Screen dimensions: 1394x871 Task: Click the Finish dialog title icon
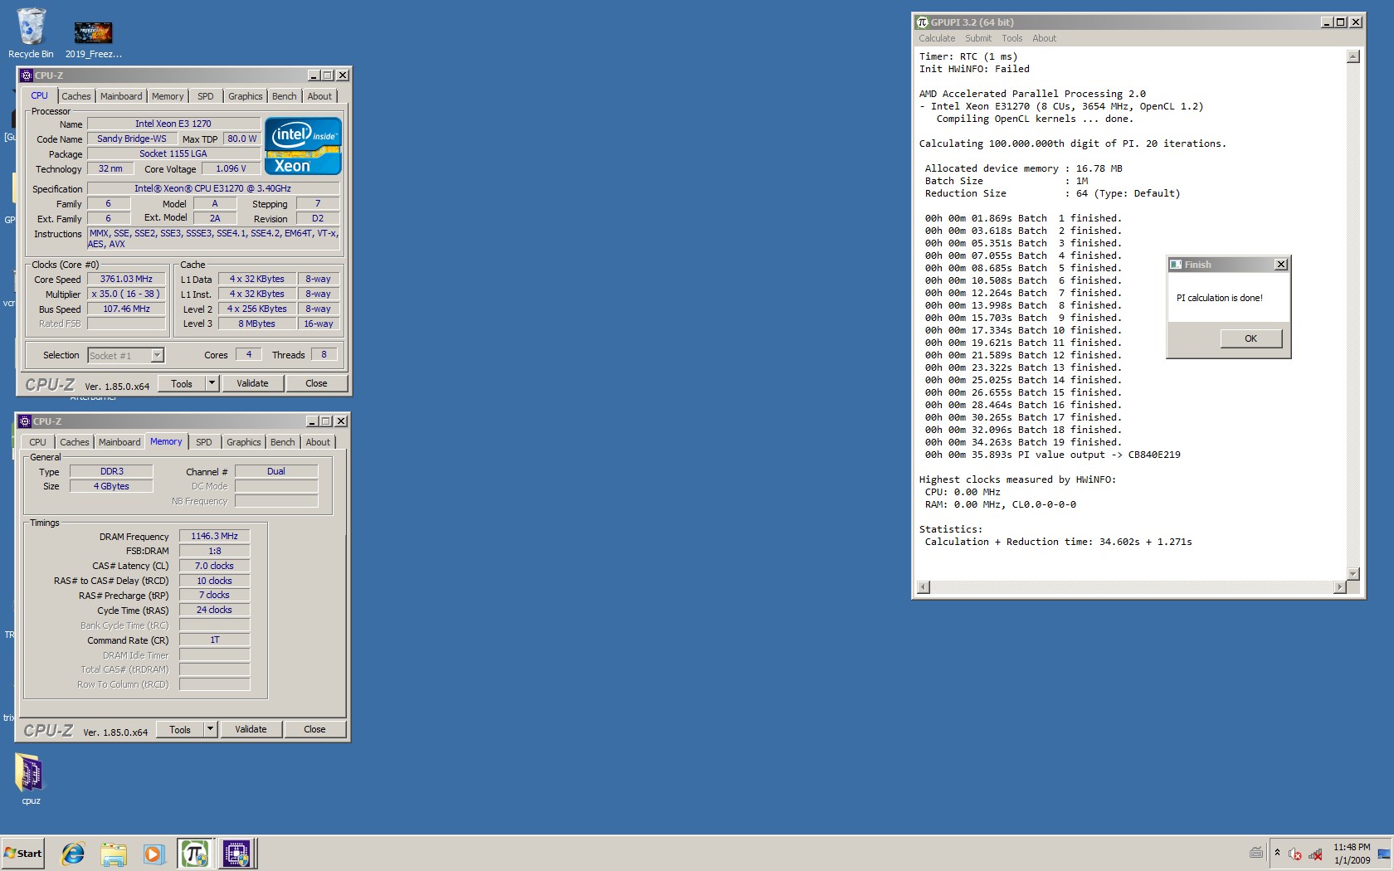pos(1176,265)
